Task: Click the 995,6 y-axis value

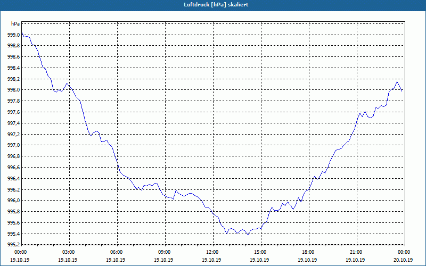Action: [x=13, y=223]
